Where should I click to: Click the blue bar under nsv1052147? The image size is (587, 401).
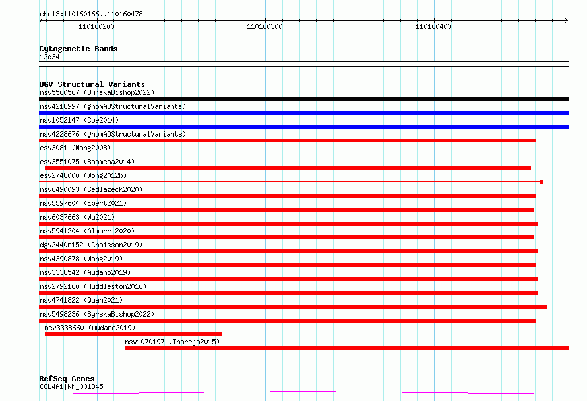coord(303,127)
